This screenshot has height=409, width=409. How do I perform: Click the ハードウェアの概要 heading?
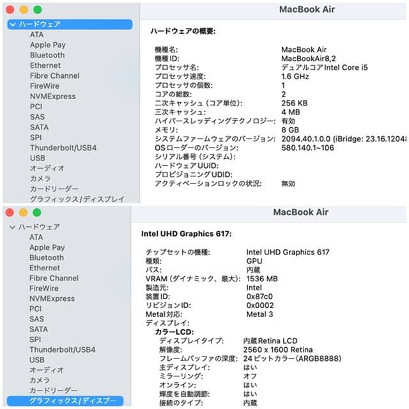pos(183,31)
